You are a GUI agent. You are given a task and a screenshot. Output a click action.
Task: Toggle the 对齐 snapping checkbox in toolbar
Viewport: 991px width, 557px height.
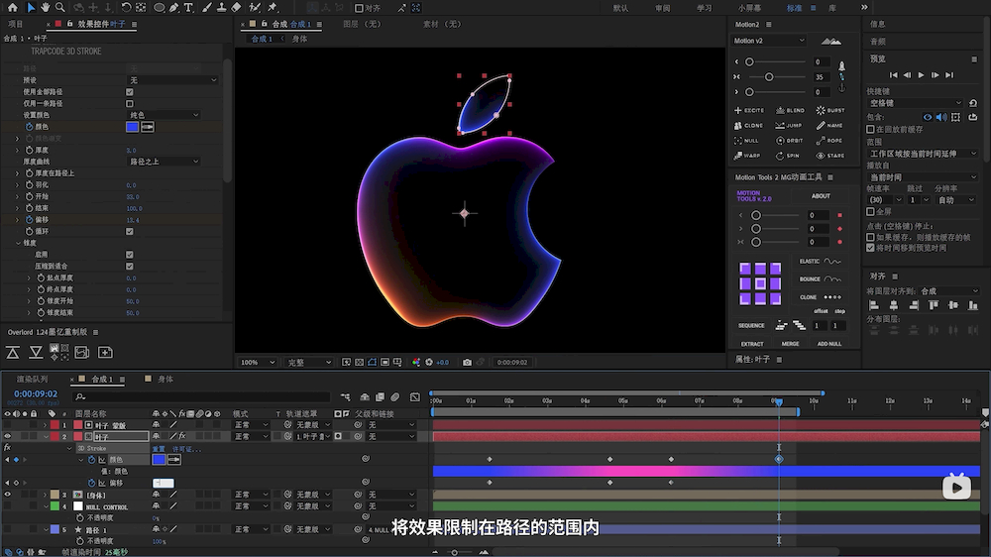(x=359, y=8)
